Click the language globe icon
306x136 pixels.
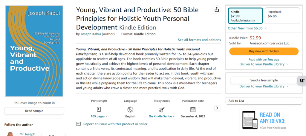coord(130,109)
